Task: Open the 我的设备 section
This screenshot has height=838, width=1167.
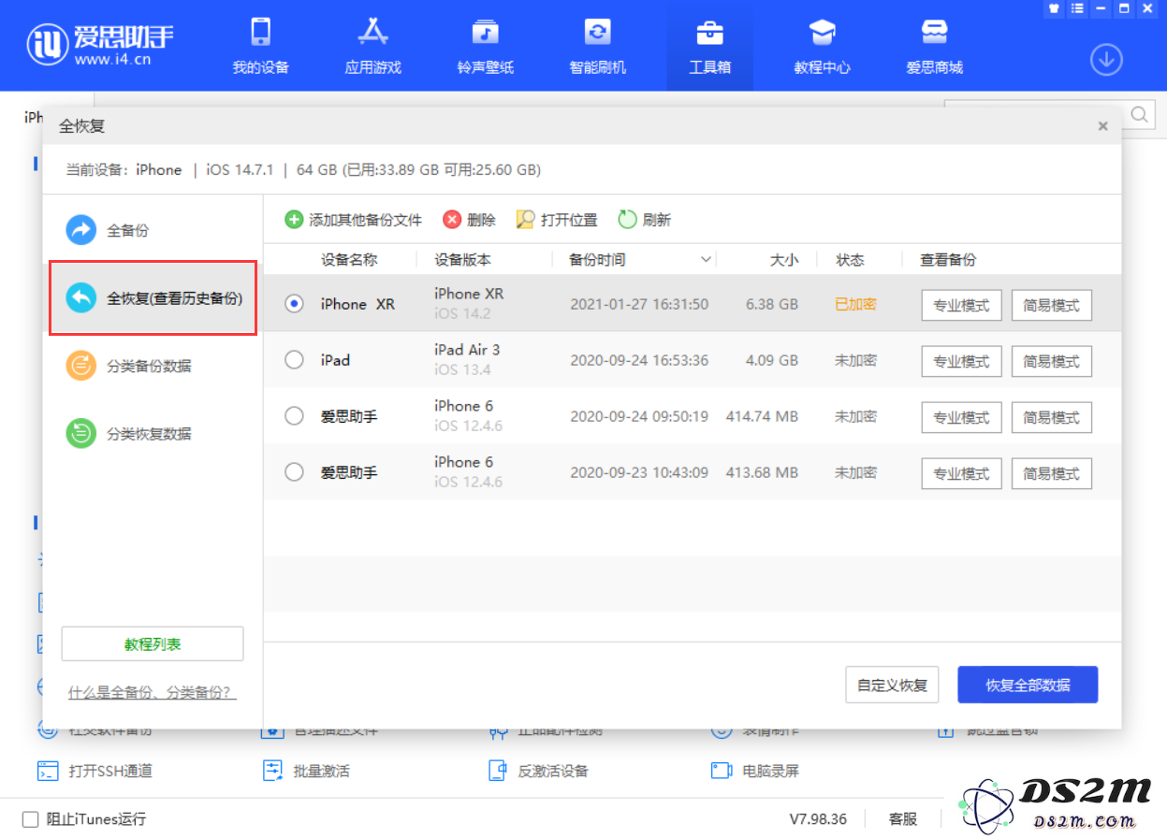Action: click(261, 46)
